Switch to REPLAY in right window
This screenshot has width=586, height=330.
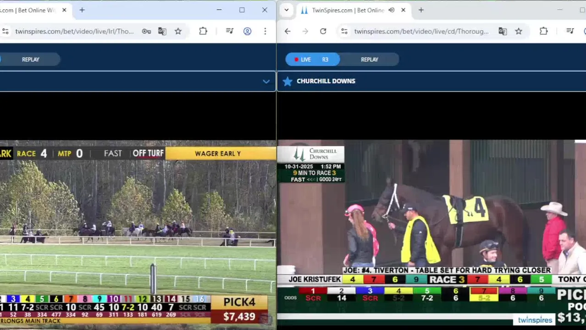pos(370,60)
